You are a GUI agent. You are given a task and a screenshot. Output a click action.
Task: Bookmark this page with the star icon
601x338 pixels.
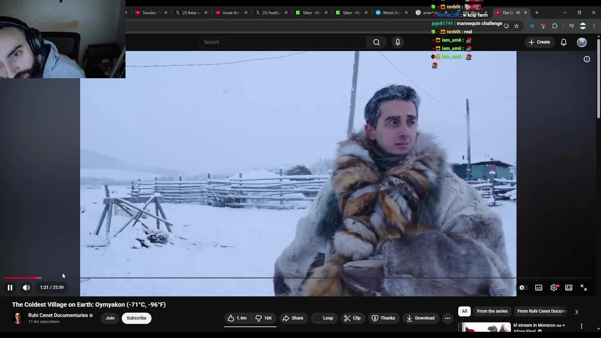(x=516, y=26)
